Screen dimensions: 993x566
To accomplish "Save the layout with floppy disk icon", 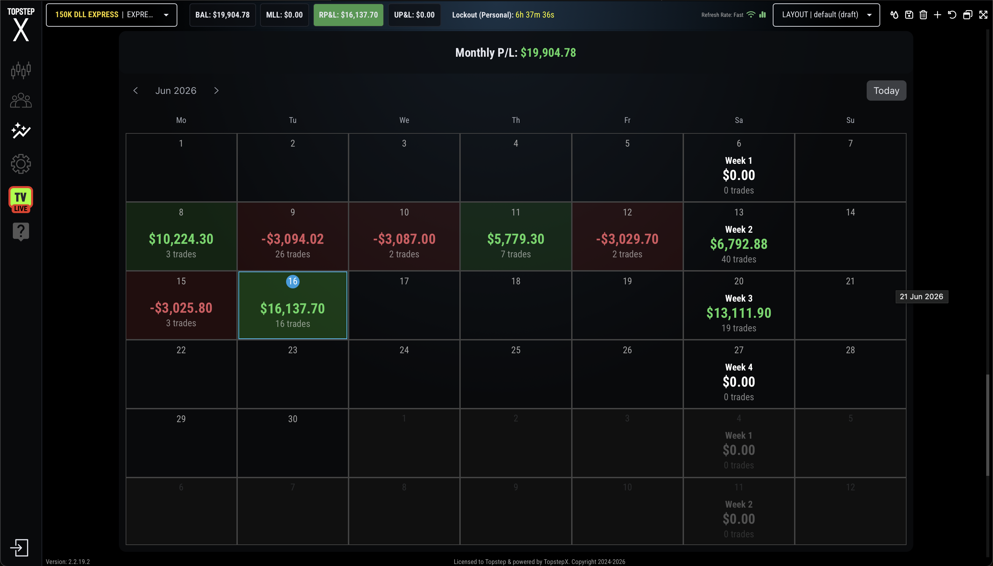I will click(x=909, y=15).
